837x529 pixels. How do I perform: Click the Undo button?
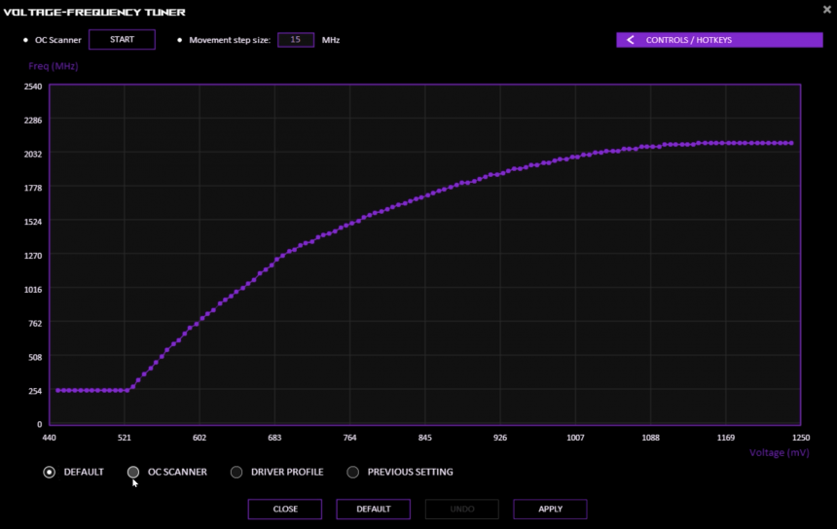(x=461, y=509)
